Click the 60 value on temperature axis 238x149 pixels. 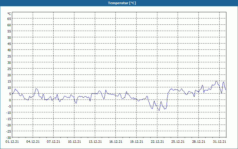9,25
